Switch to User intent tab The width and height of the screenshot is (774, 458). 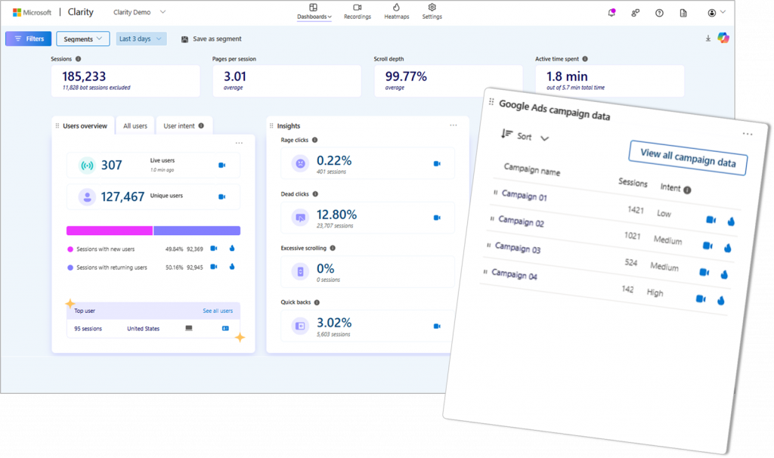(x=184, y=126)
